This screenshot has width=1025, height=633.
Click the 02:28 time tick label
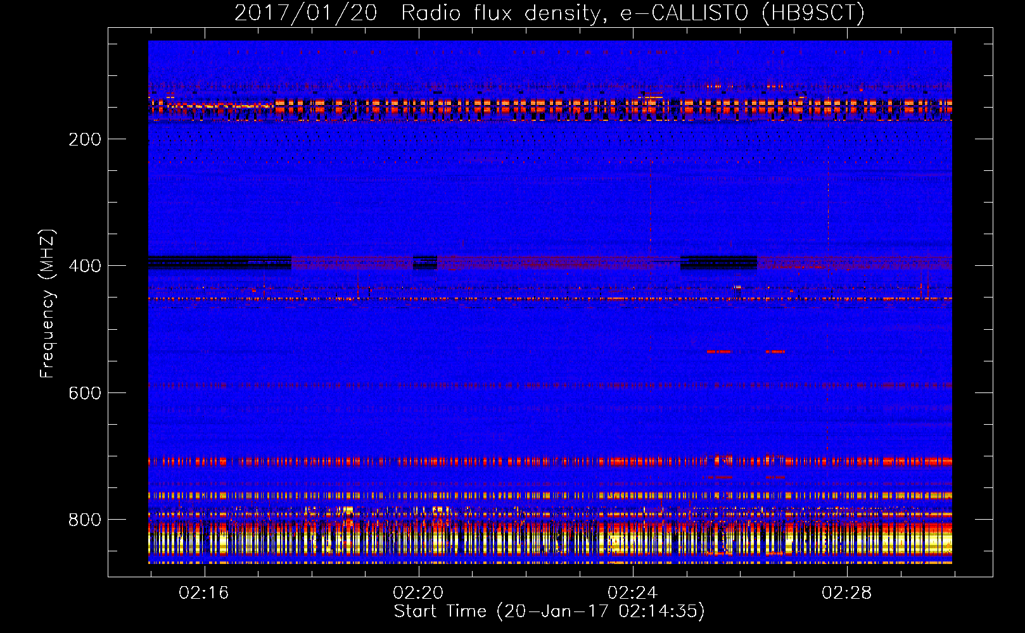847,593
